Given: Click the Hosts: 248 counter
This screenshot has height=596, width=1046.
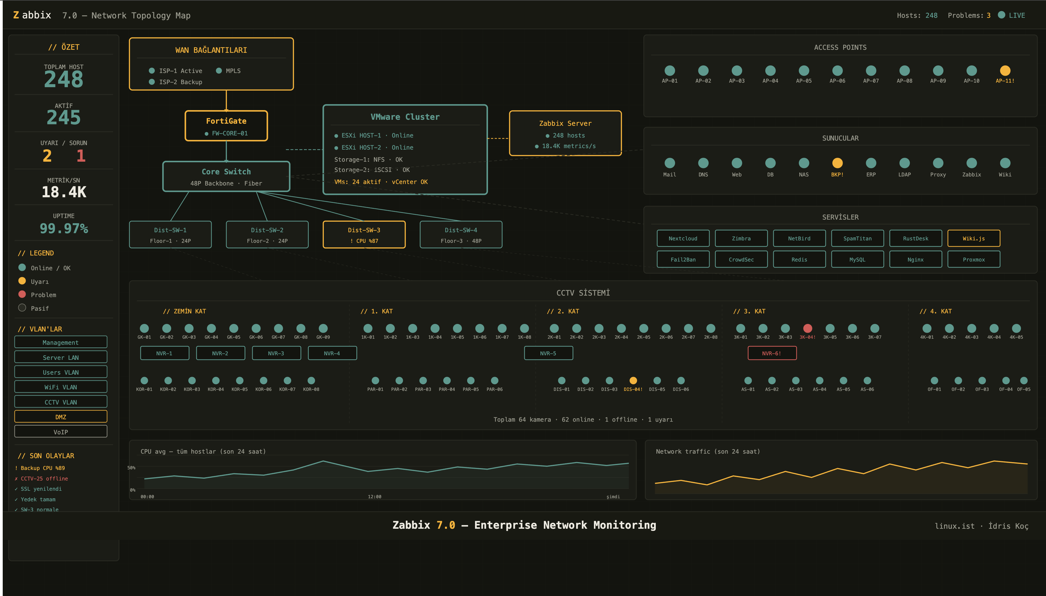Looking at the screenshot, I should (x=917, y=15).
